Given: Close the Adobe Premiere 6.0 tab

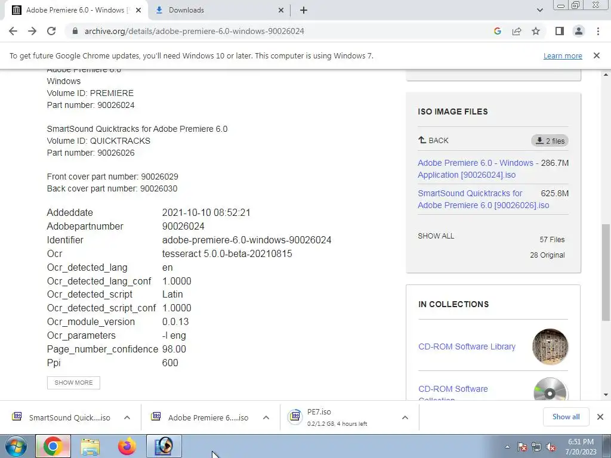Looking at the screenshot, I should coord(138,10).
